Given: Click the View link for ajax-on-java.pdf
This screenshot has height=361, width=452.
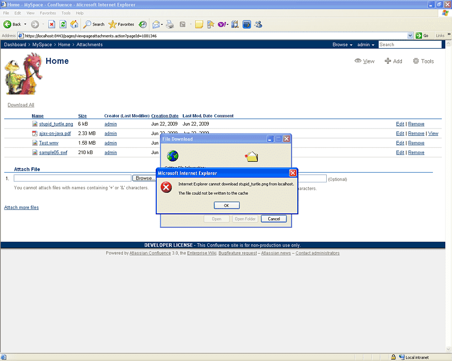Looking at the screenshot, I should point(433,133).
